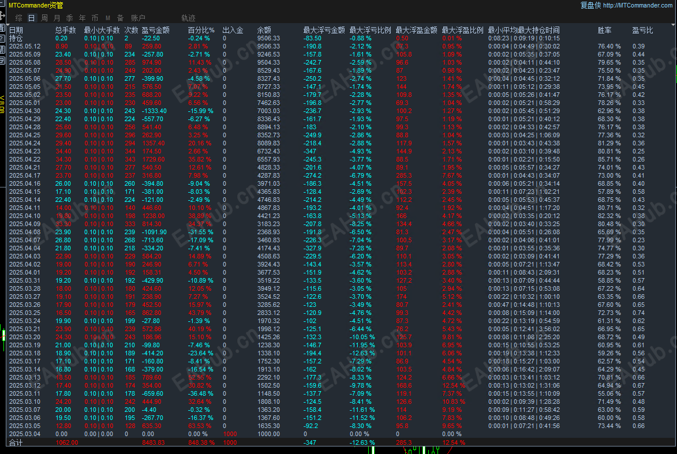Select the 2025.03.04 date row
The height and width of the screenshot is (454, 677).
[x=25, y=434]
